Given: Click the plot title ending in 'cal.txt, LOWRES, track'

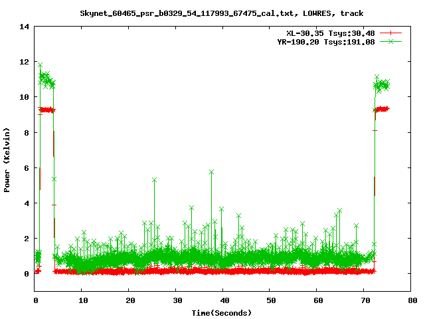Looking at the screenshot, I should point(221,13).
